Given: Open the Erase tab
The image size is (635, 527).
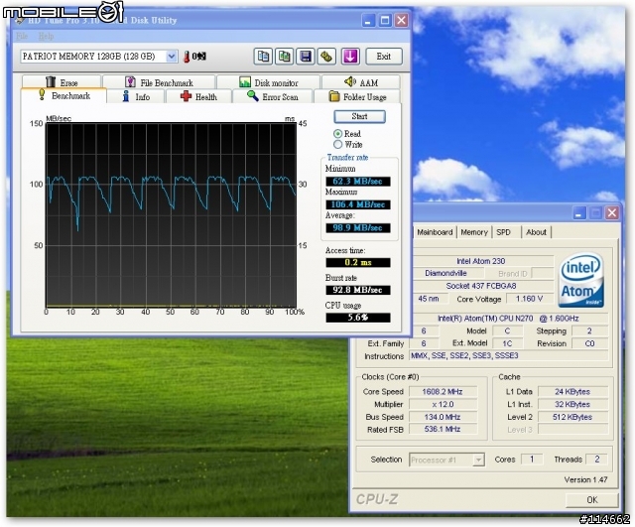Looking at the screenshot, I should click(62, 82).
